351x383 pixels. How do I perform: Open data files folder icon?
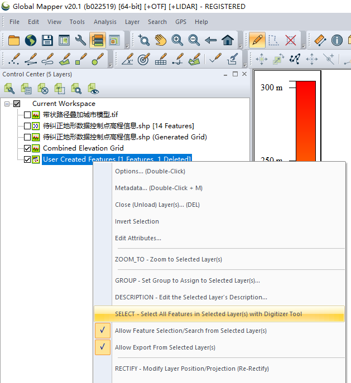tap(14, 40)
